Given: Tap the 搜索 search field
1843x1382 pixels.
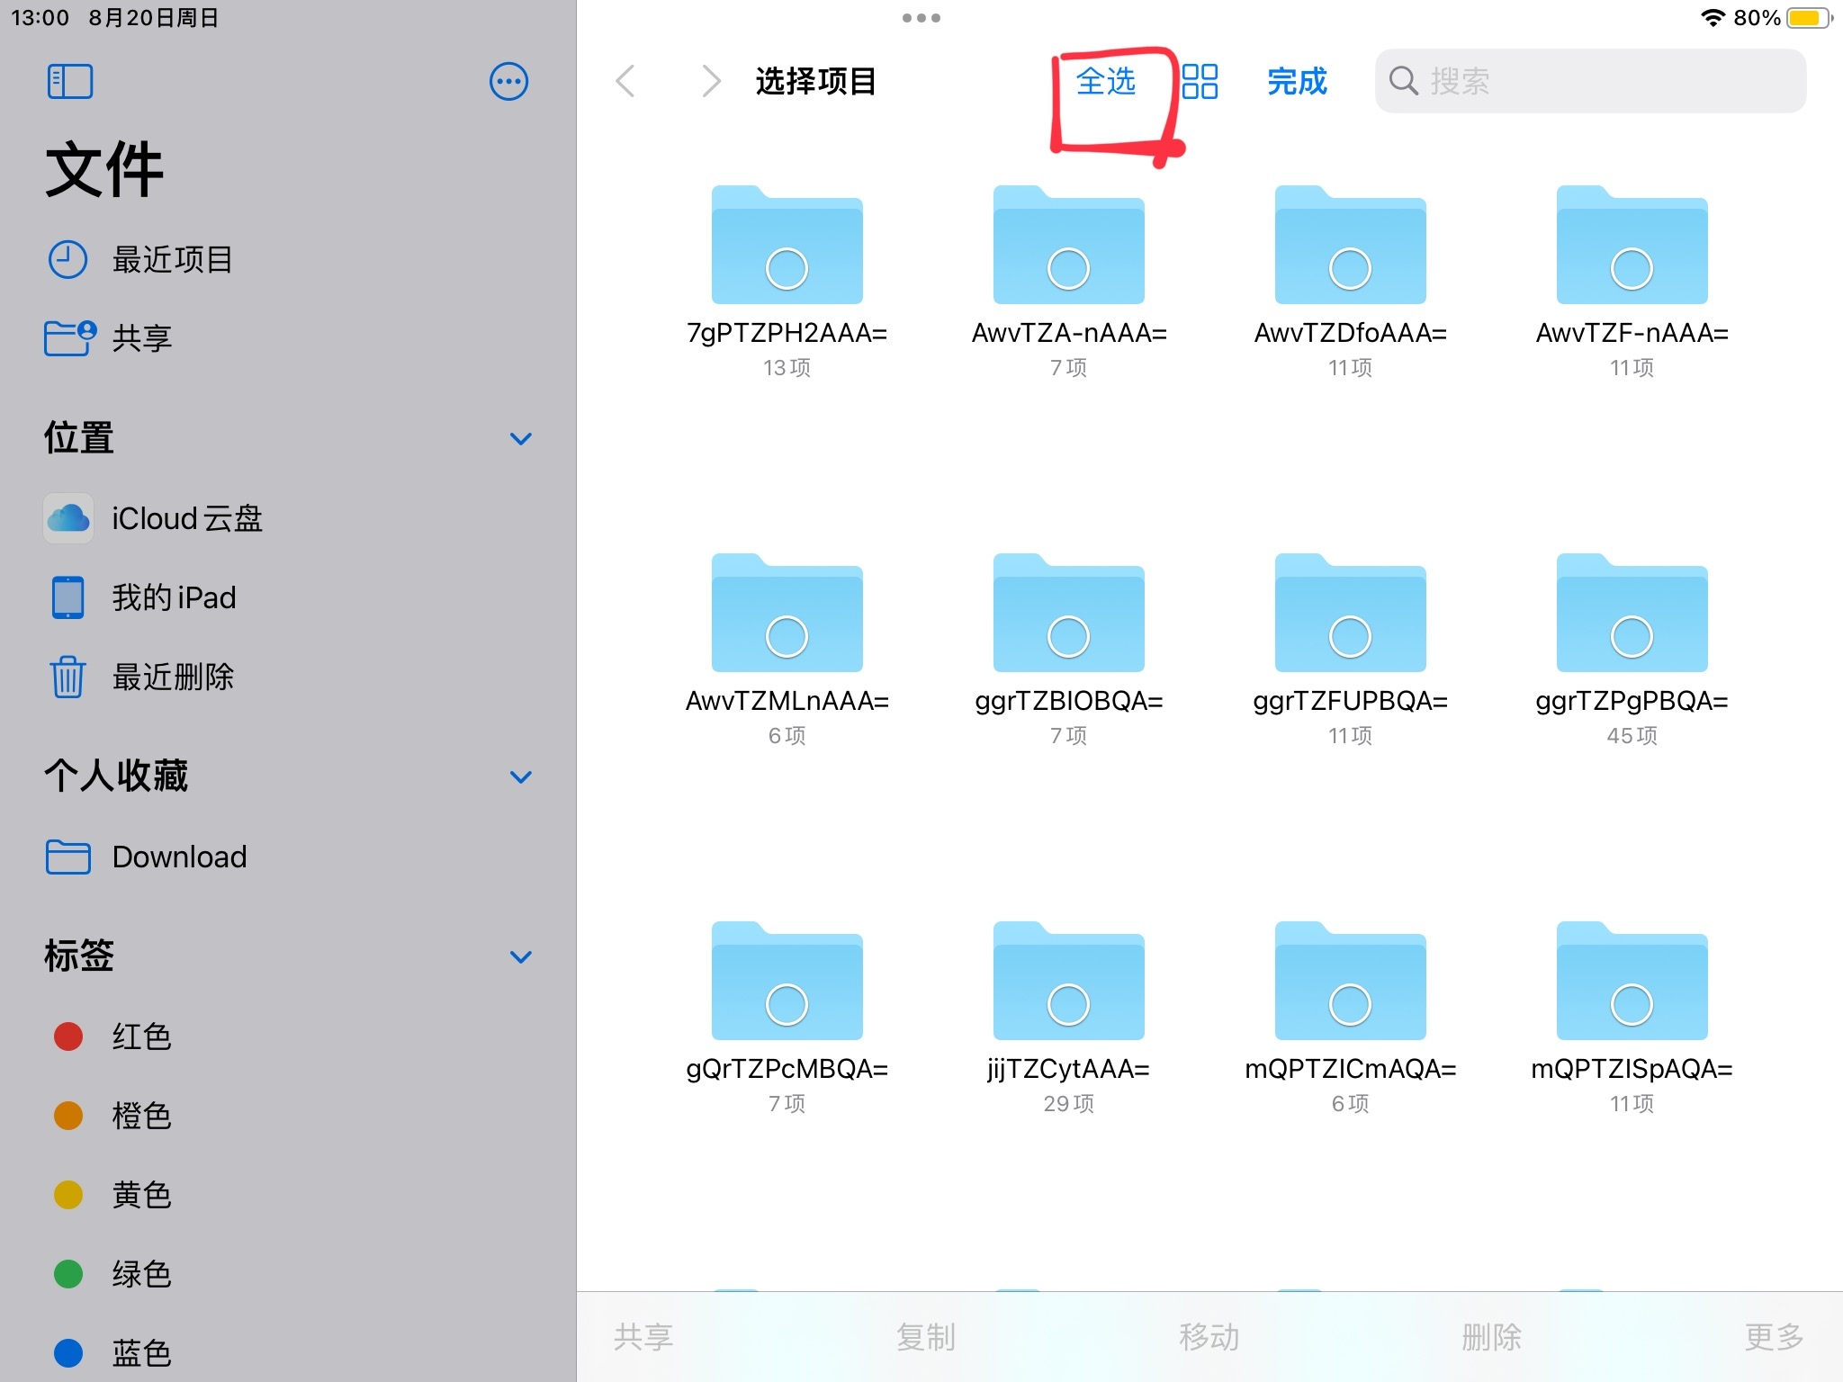Looking at the screenshot, I should [1590, 82].
